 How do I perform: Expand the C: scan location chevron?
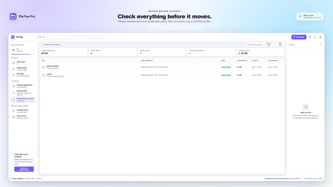coord(33,50)
